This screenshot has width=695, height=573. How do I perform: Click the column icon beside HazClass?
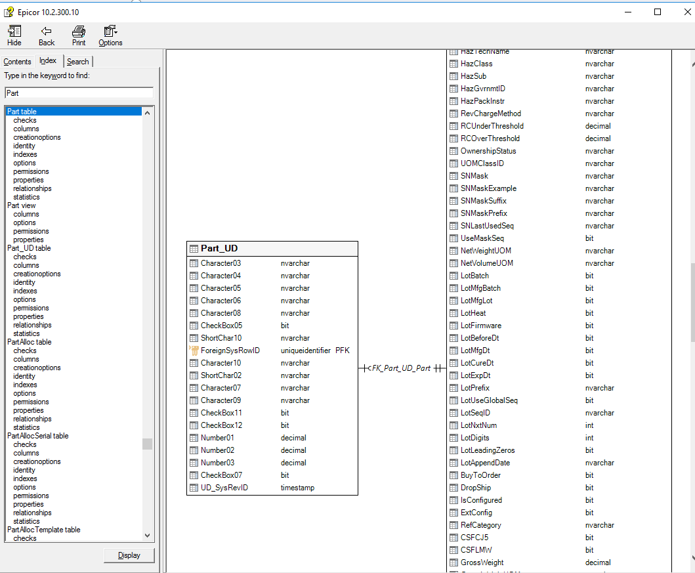pyautogui.click(x=453, y=64)
